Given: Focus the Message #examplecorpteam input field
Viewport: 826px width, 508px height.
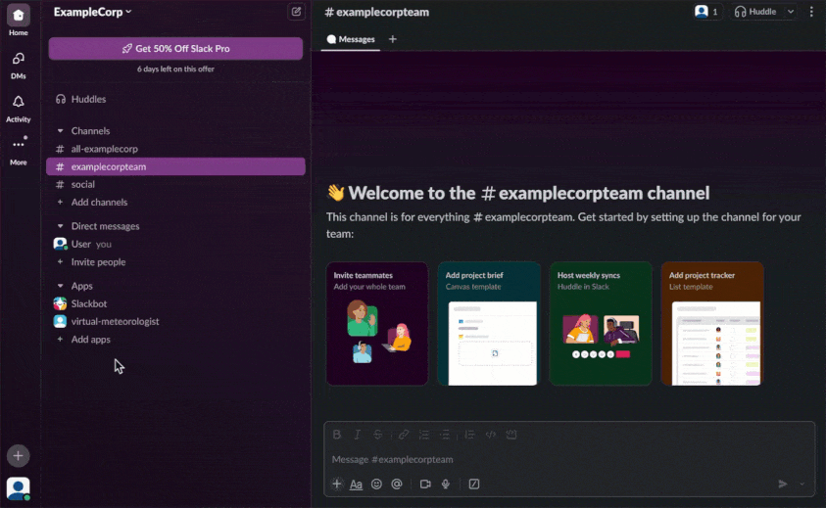Looking at the screenshot, I should pos(569,459).
